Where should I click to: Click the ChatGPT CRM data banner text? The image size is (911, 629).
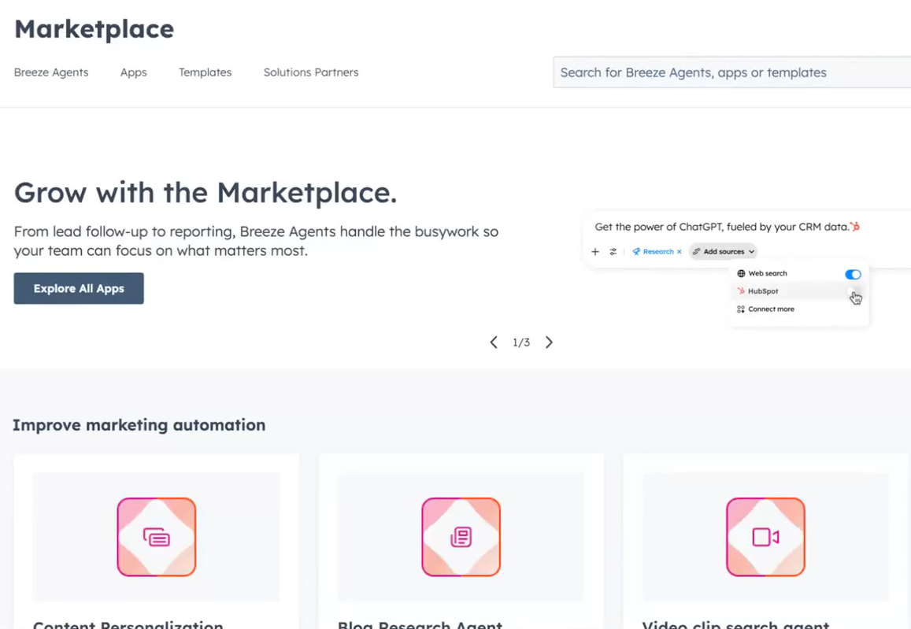point(721,227)
